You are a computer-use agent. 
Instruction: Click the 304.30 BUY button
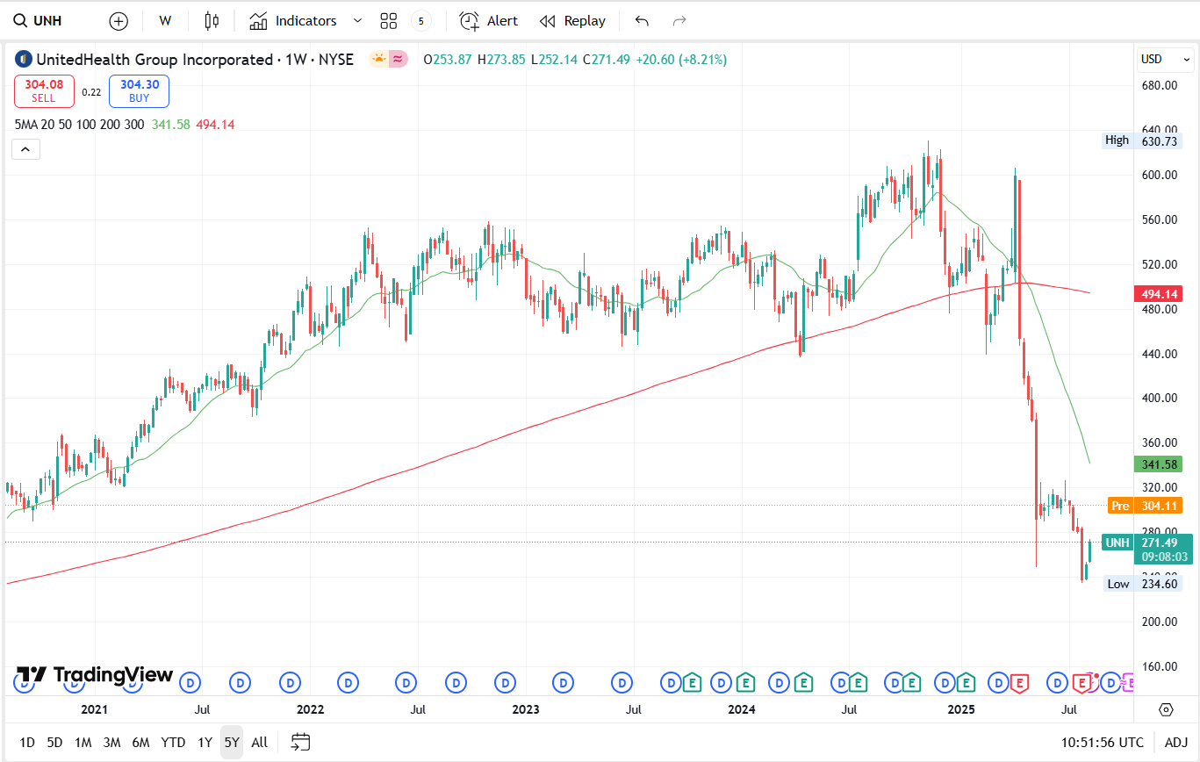click(x=139, y=91)
